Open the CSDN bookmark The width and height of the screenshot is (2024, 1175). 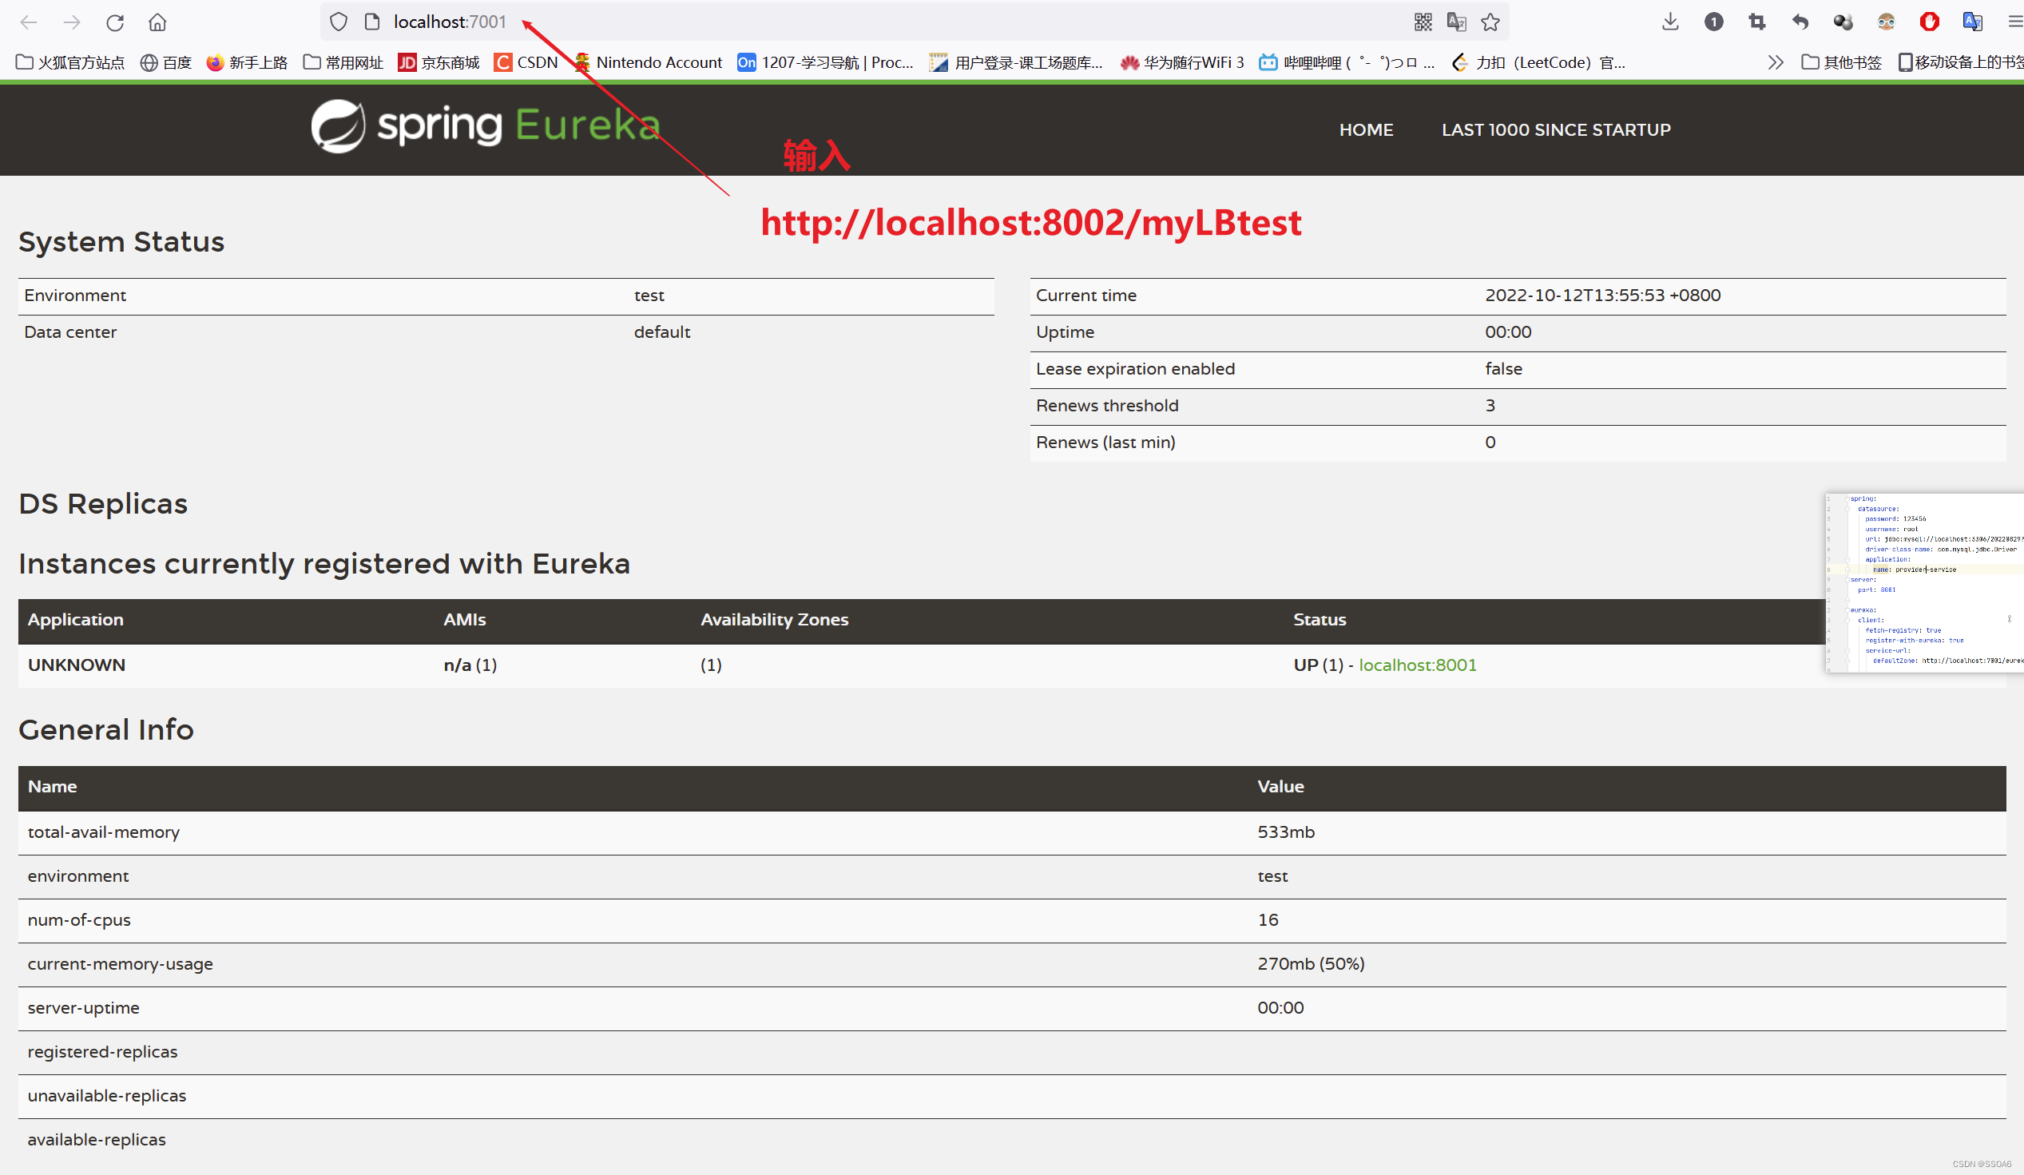(x=526, y=62)
